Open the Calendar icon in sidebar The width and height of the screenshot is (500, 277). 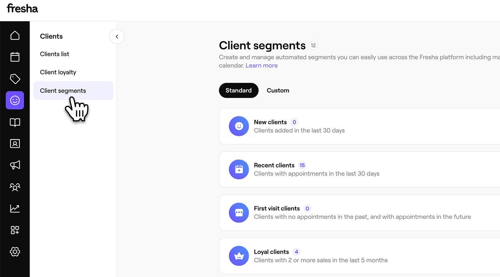tap(15, 57)
